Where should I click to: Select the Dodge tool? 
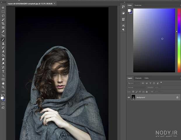(3, 63)
